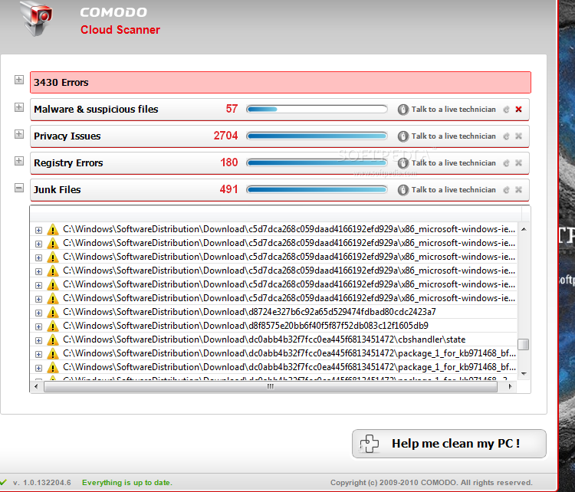
Task: Talk to a live technician about Privacy Issues
Action: tap(453, 136)
